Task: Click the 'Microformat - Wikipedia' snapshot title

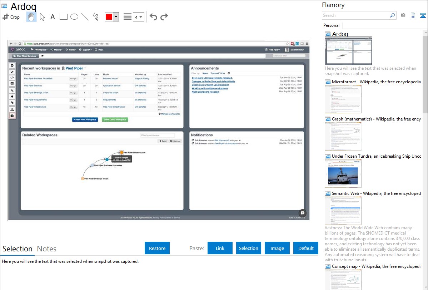Action: (376, 82)
